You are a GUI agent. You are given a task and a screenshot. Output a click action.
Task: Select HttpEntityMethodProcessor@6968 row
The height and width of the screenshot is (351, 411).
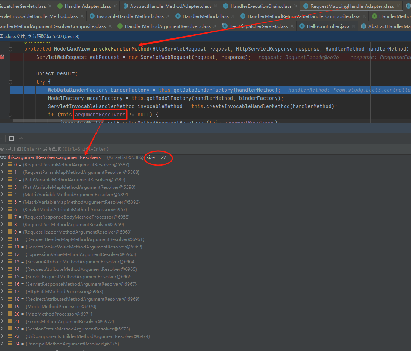pos(205,291)
